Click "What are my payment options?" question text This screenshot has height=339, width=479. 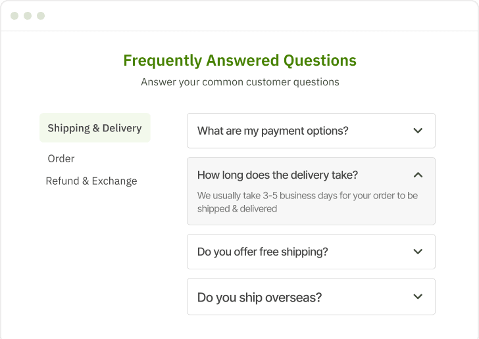272,131
